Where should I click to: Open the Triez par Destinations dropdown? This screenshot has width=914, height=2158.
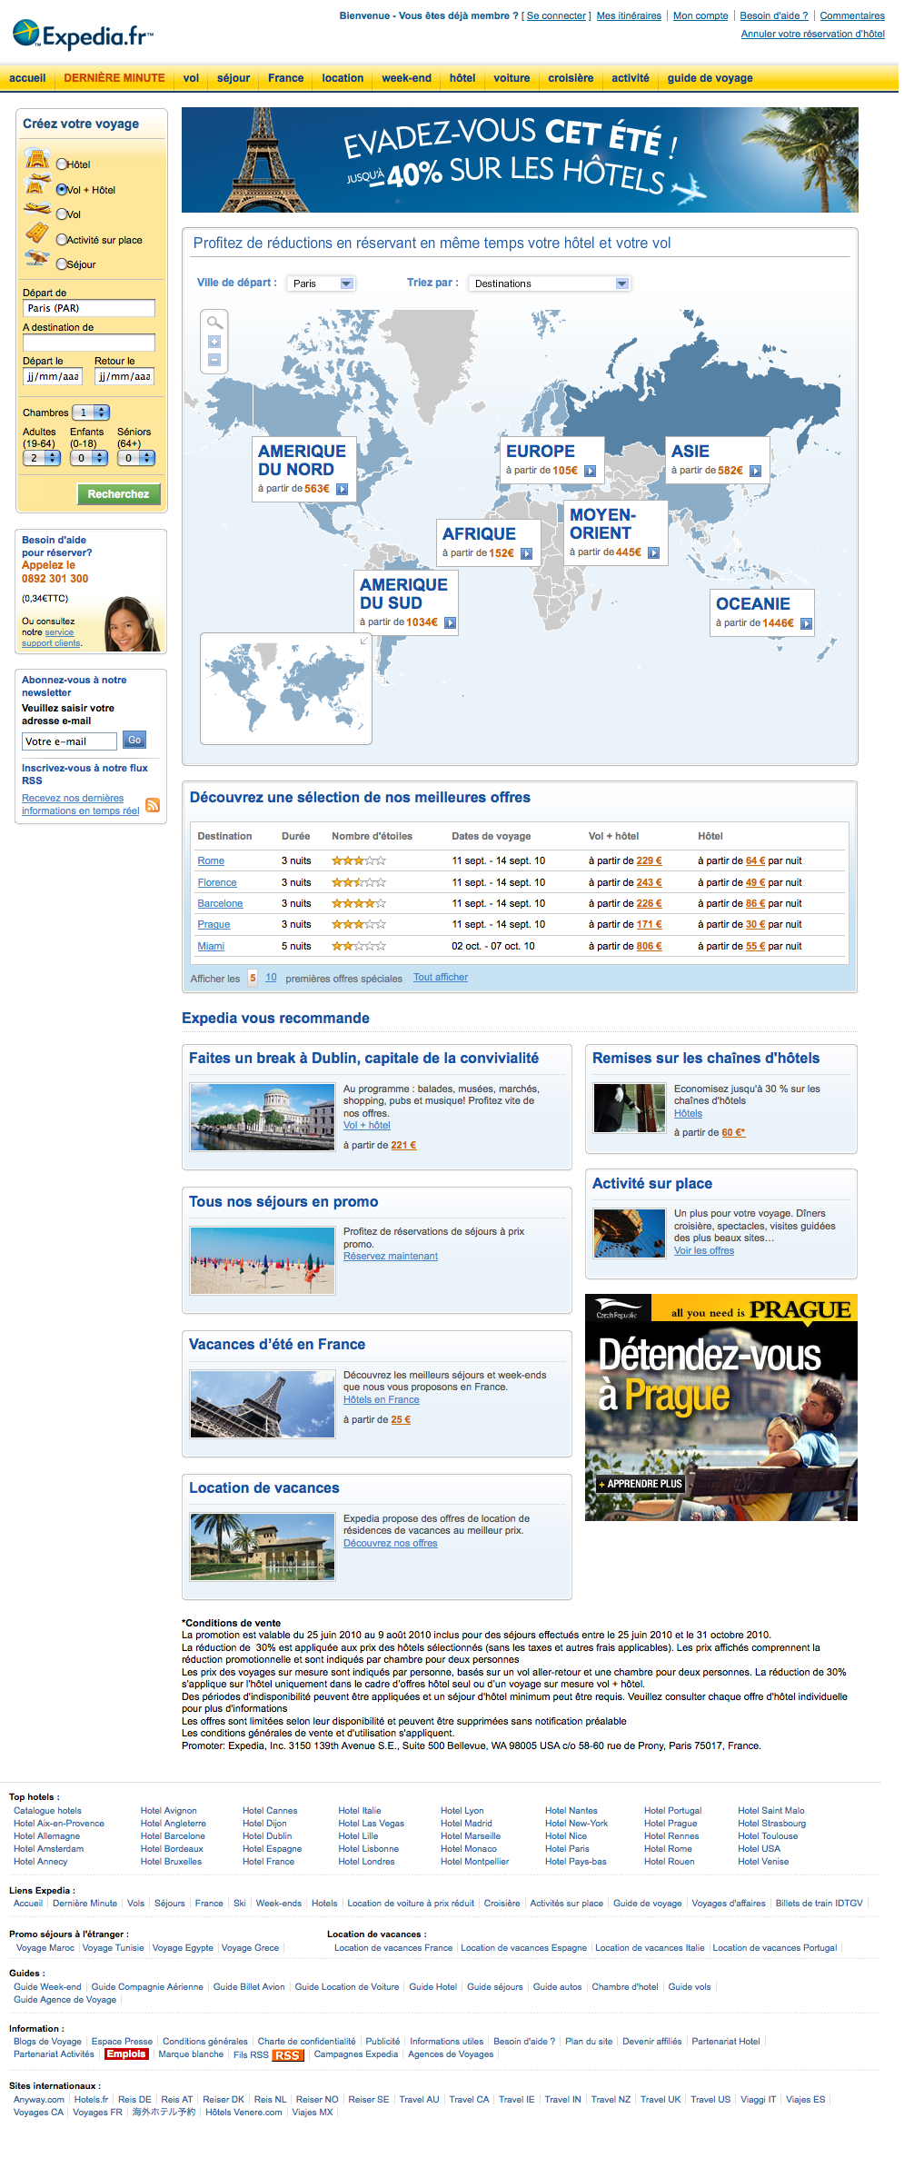click(x=550, y=283)
